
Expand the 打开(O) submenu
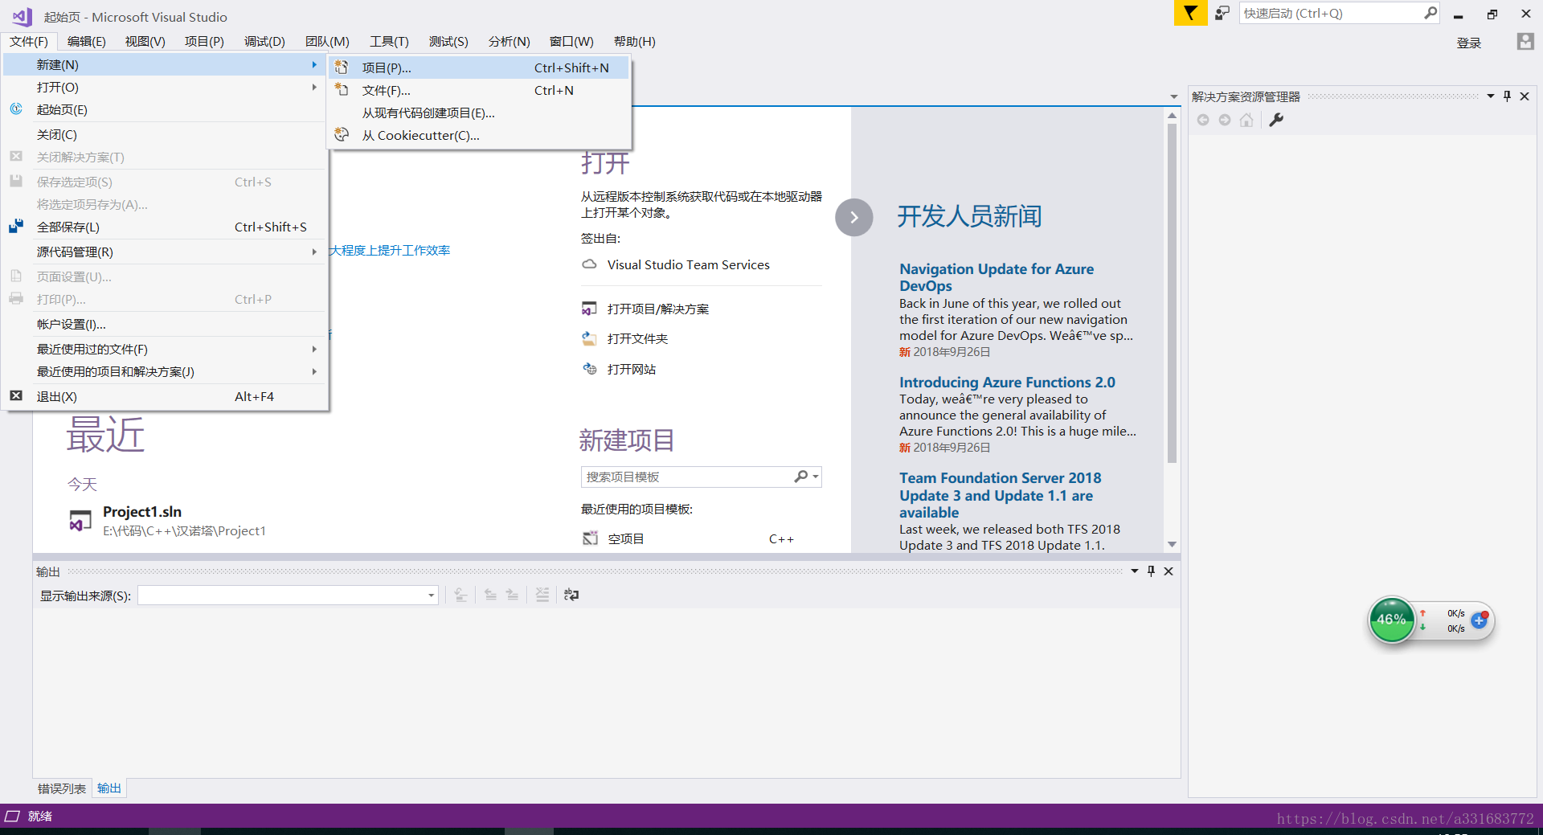point(166,87)
